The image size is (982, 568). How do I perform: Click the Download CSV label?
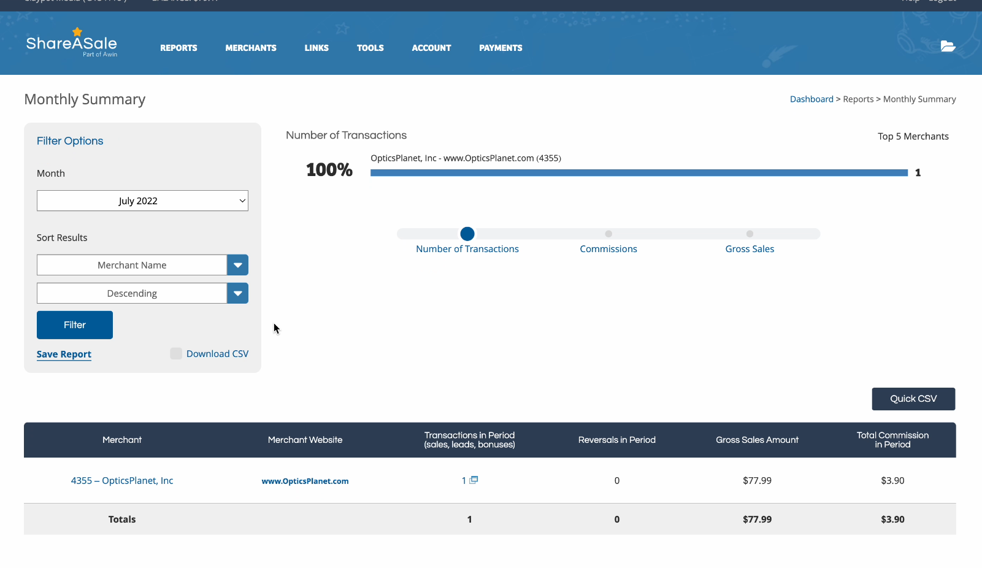coord(218,354)
